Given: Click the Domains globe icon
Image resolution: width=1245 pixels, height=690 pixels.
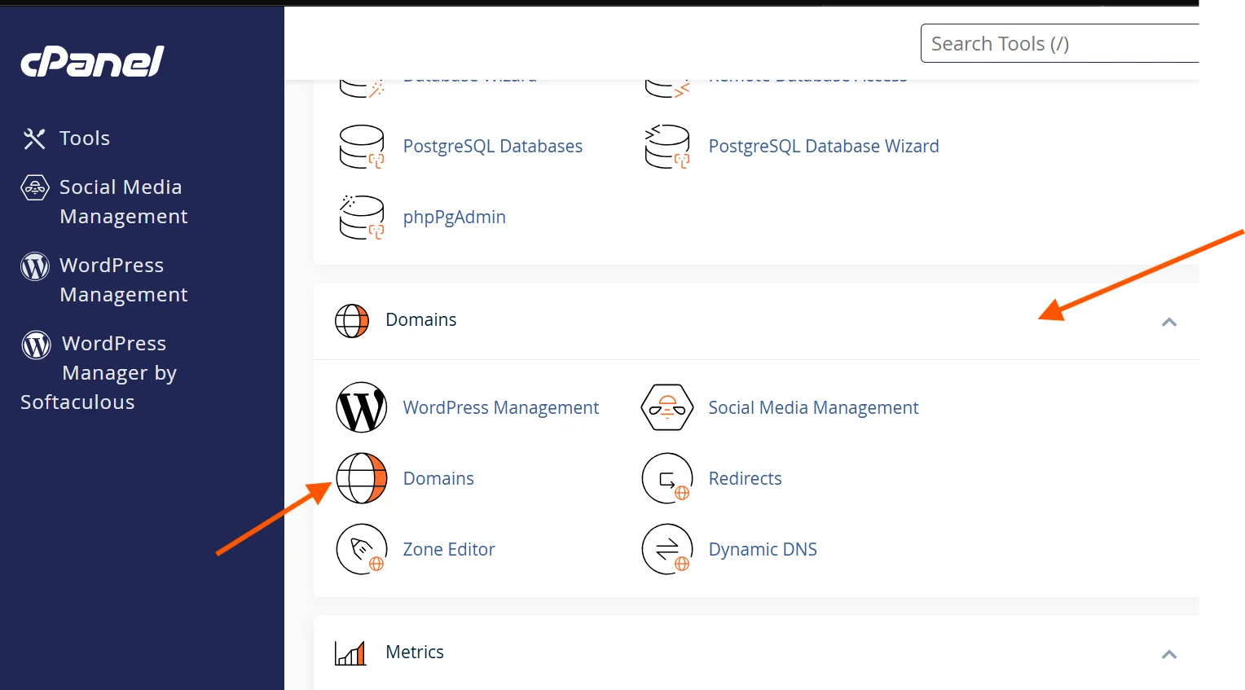Looking at the screenshot, I should tap(362, 478).
